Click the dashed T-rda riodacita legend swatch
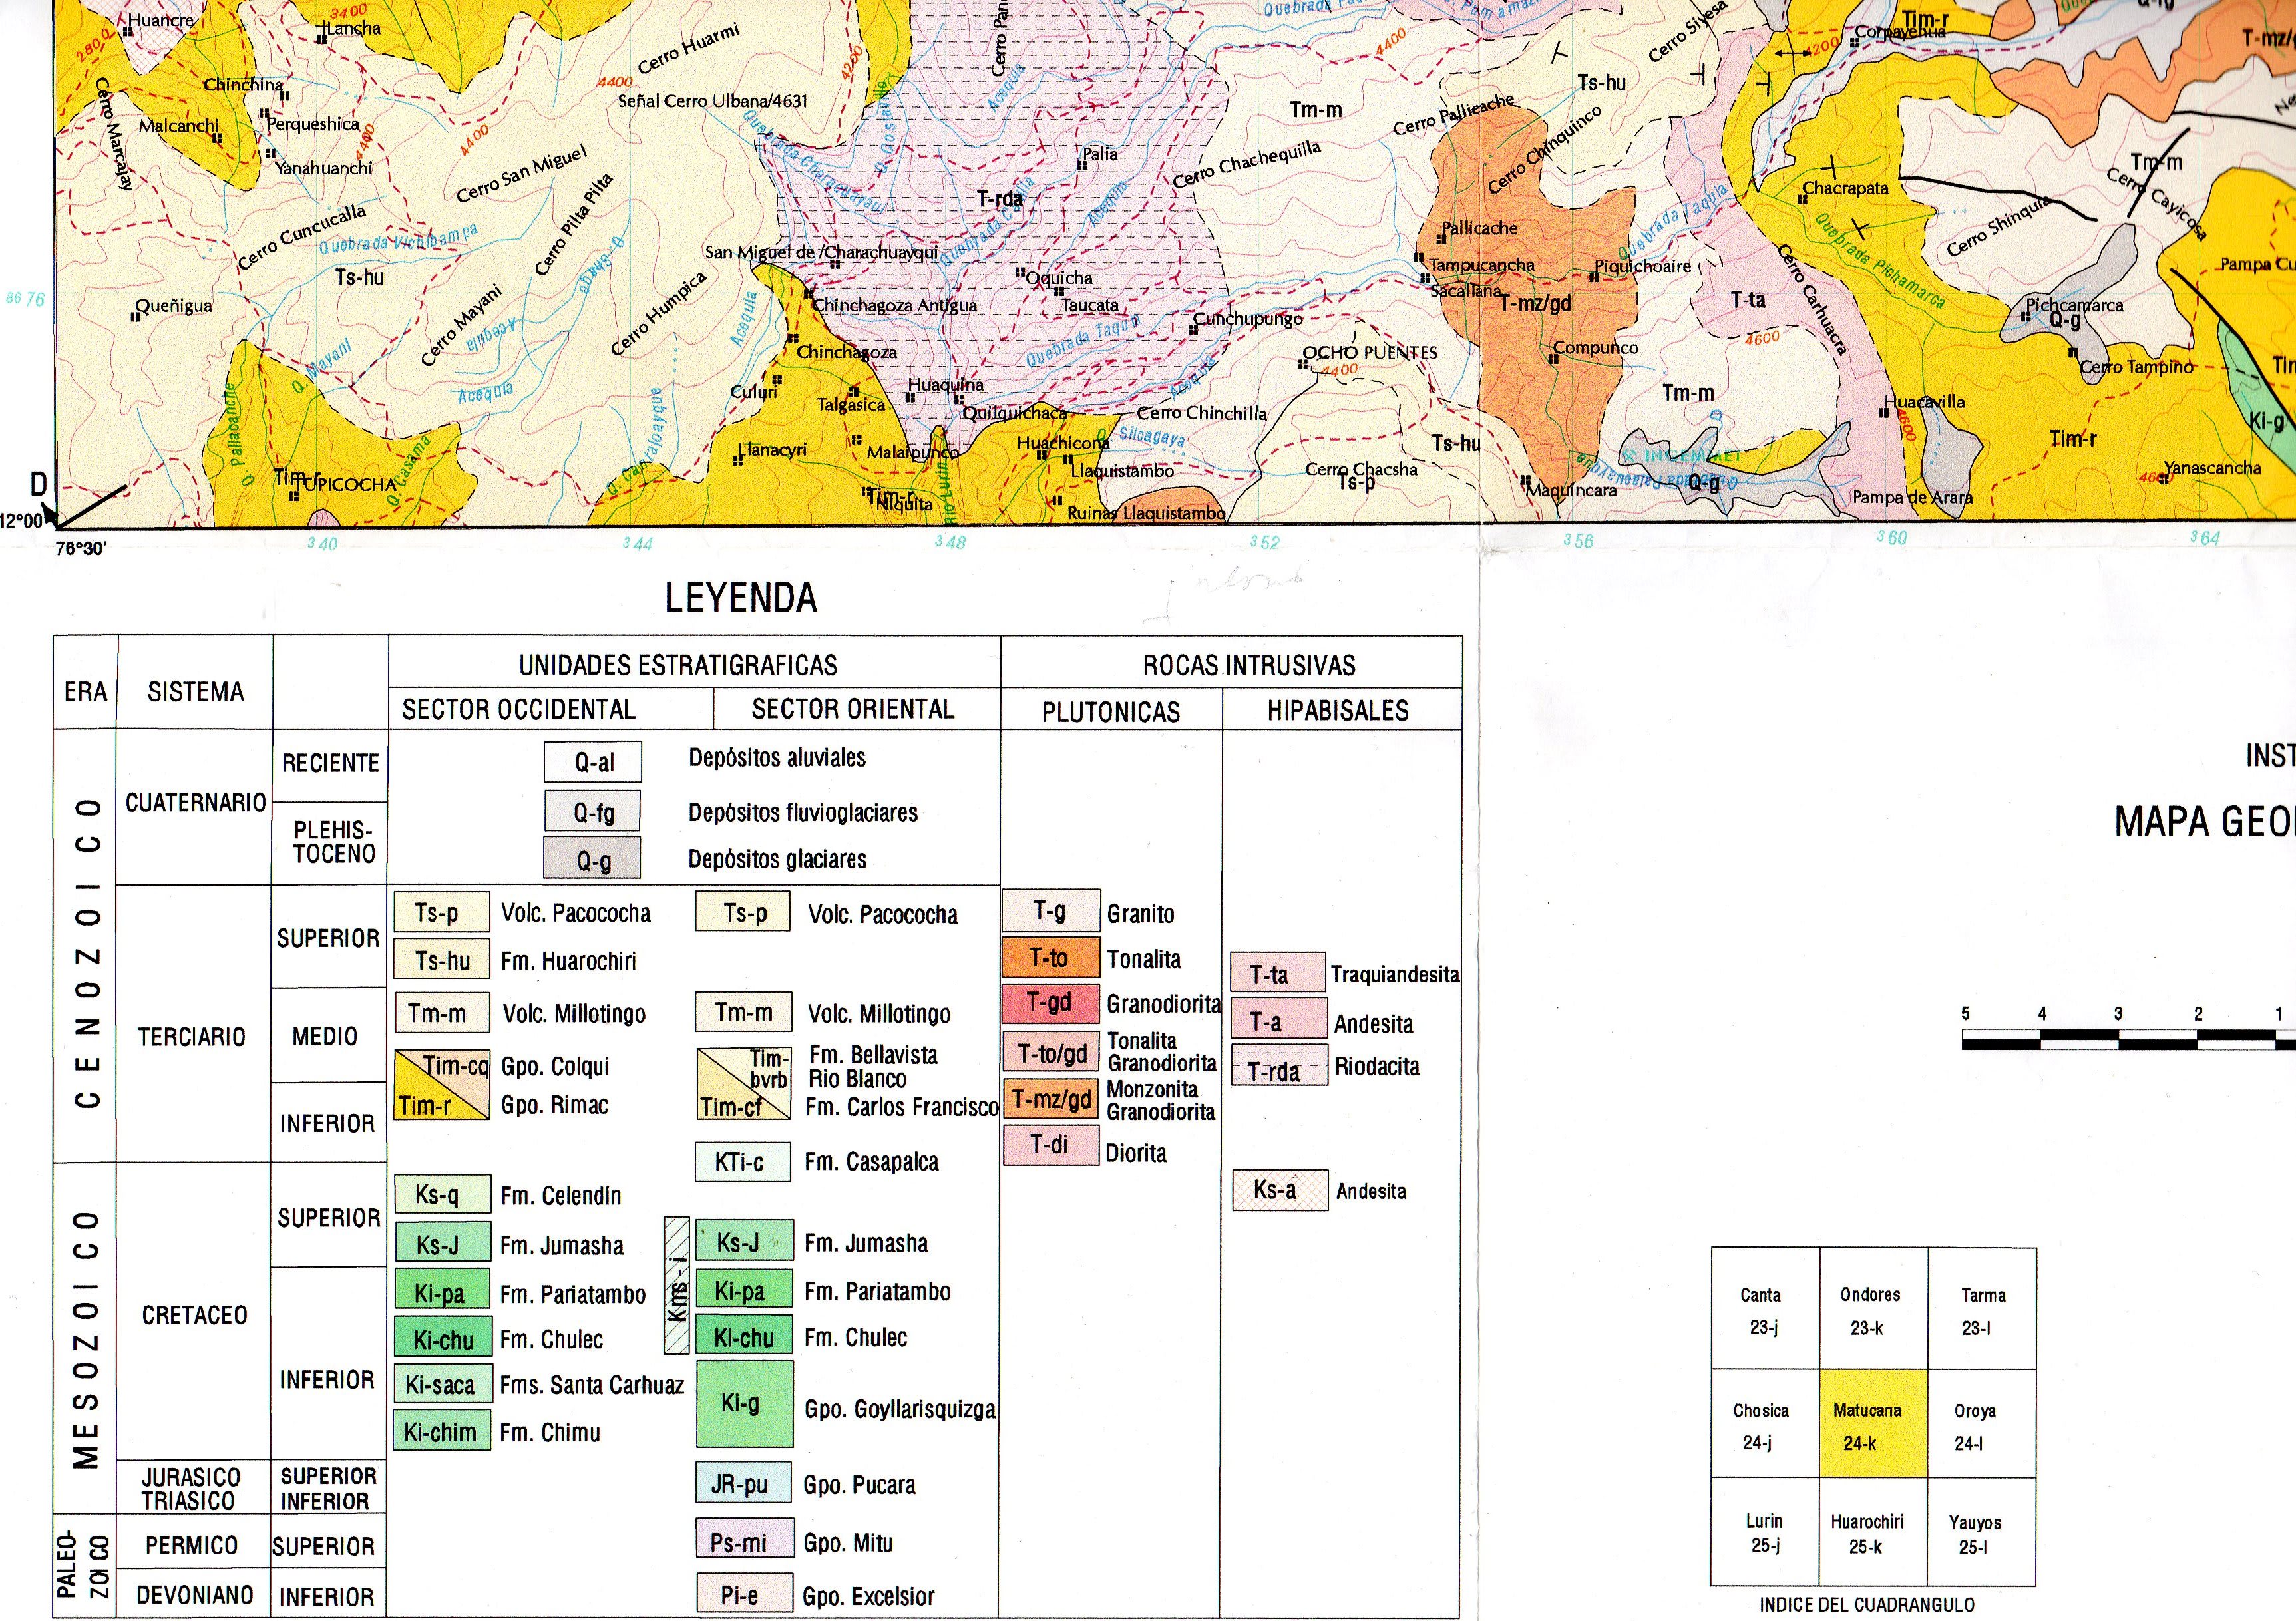Image resolution: width=2296 pixels, height=1621 pixels. tap(1279, 1066)
